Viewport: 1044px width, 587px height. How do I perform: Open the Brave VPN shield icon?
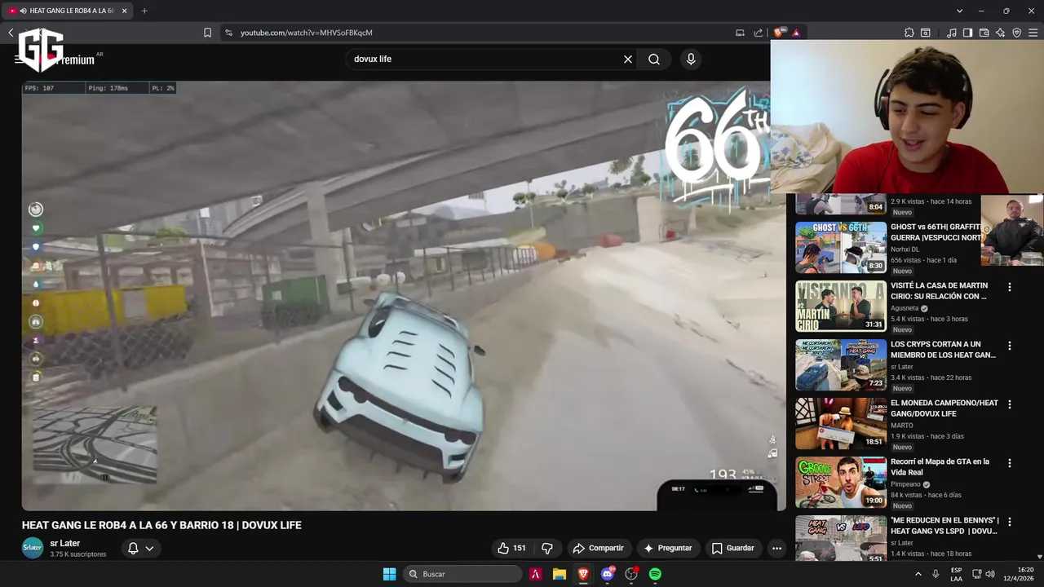(1016, 33)
